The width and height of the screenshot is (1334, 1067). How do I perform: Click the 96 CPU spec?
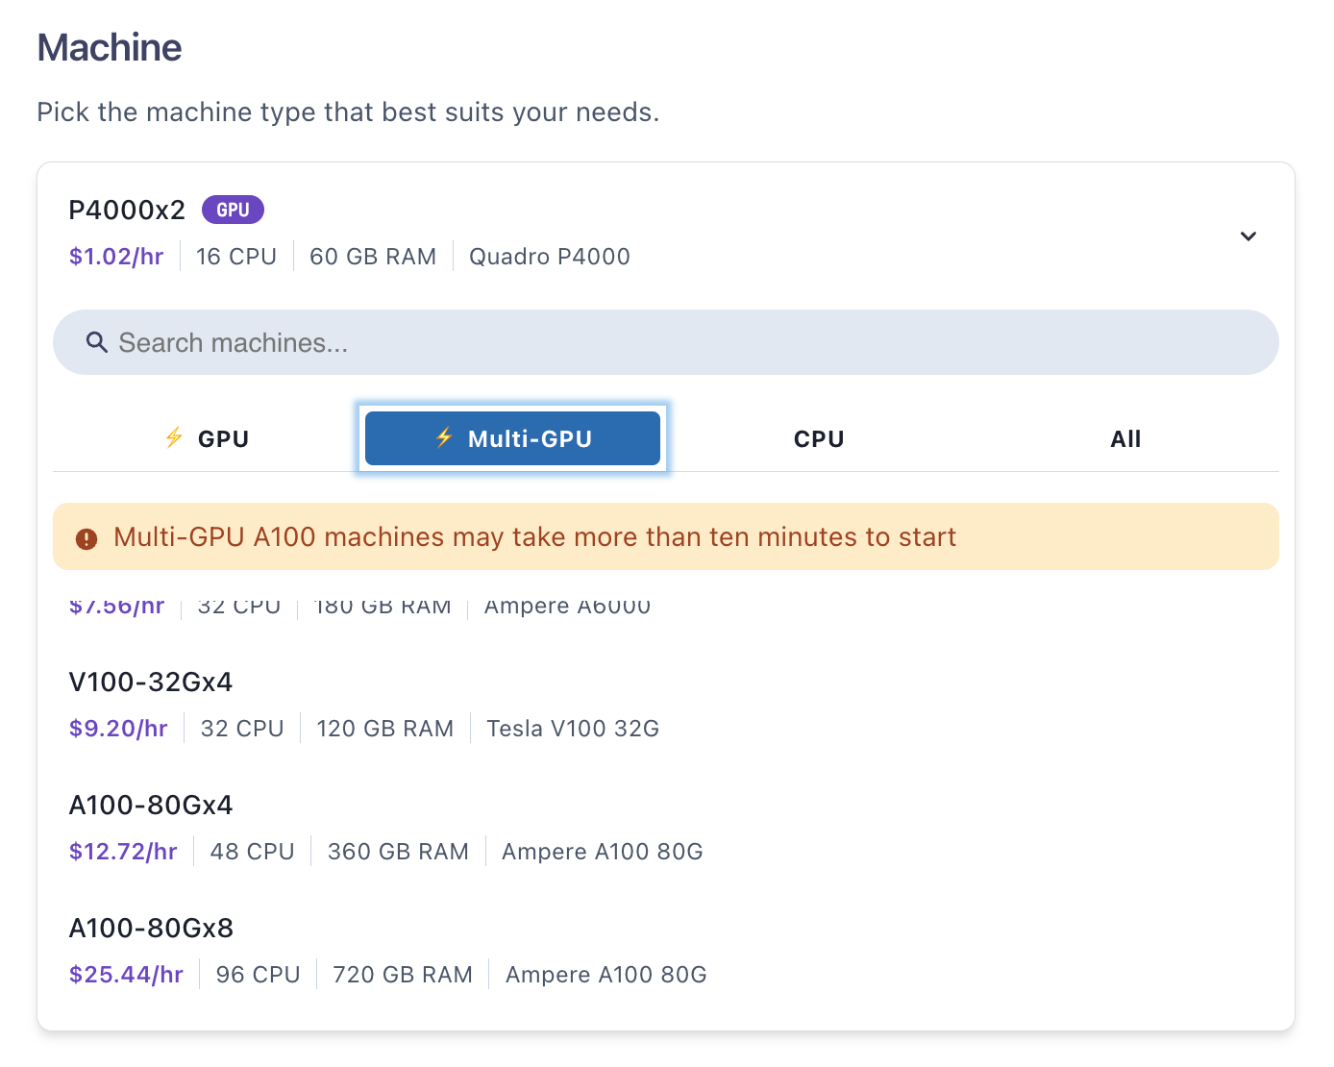click(x=259, y=975)
